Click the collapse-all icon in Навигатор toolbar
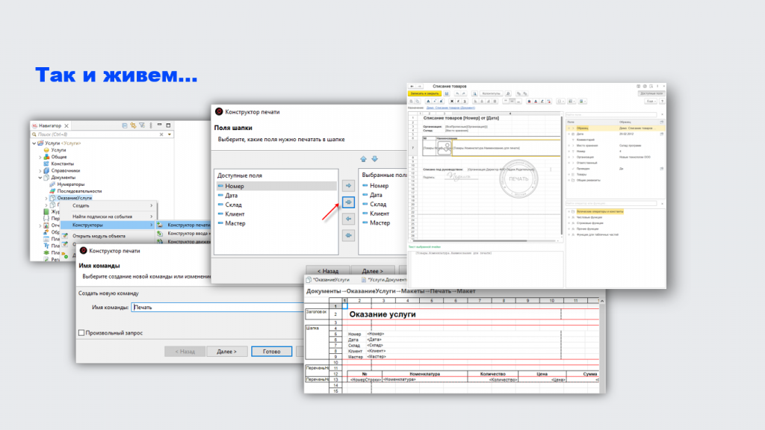Image resolution: width=765 pixels, height=430 pixels. 125,125
